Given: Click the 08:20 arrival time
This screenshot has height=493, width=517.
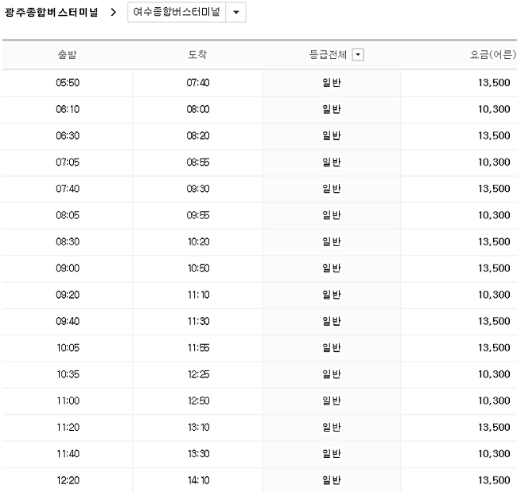Looking at the screenshot, I should 198,135.
